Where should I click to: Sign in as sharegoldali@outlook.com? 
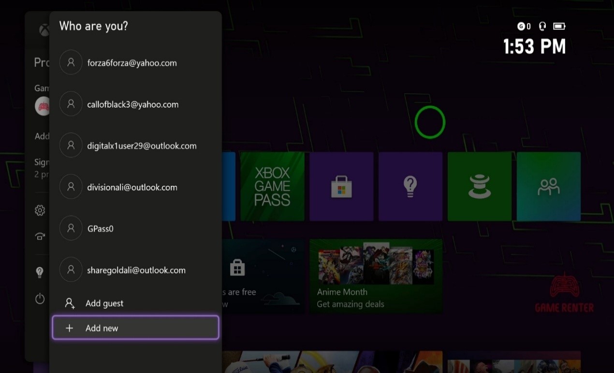point(135,270)
